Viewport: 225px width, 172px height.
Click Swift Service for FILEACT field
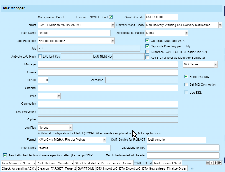(176, 140)
